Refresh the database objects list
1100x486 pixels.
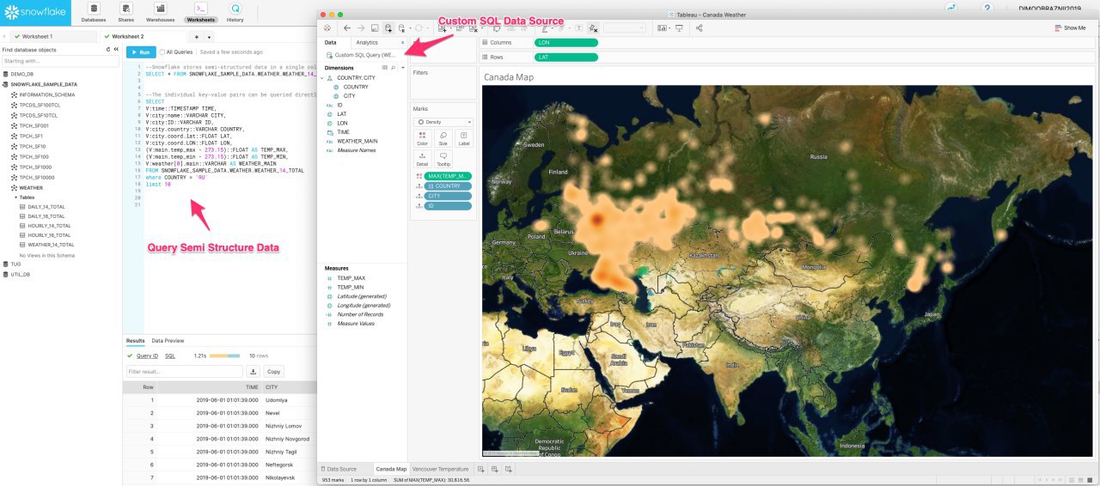(x=107, y=50)
